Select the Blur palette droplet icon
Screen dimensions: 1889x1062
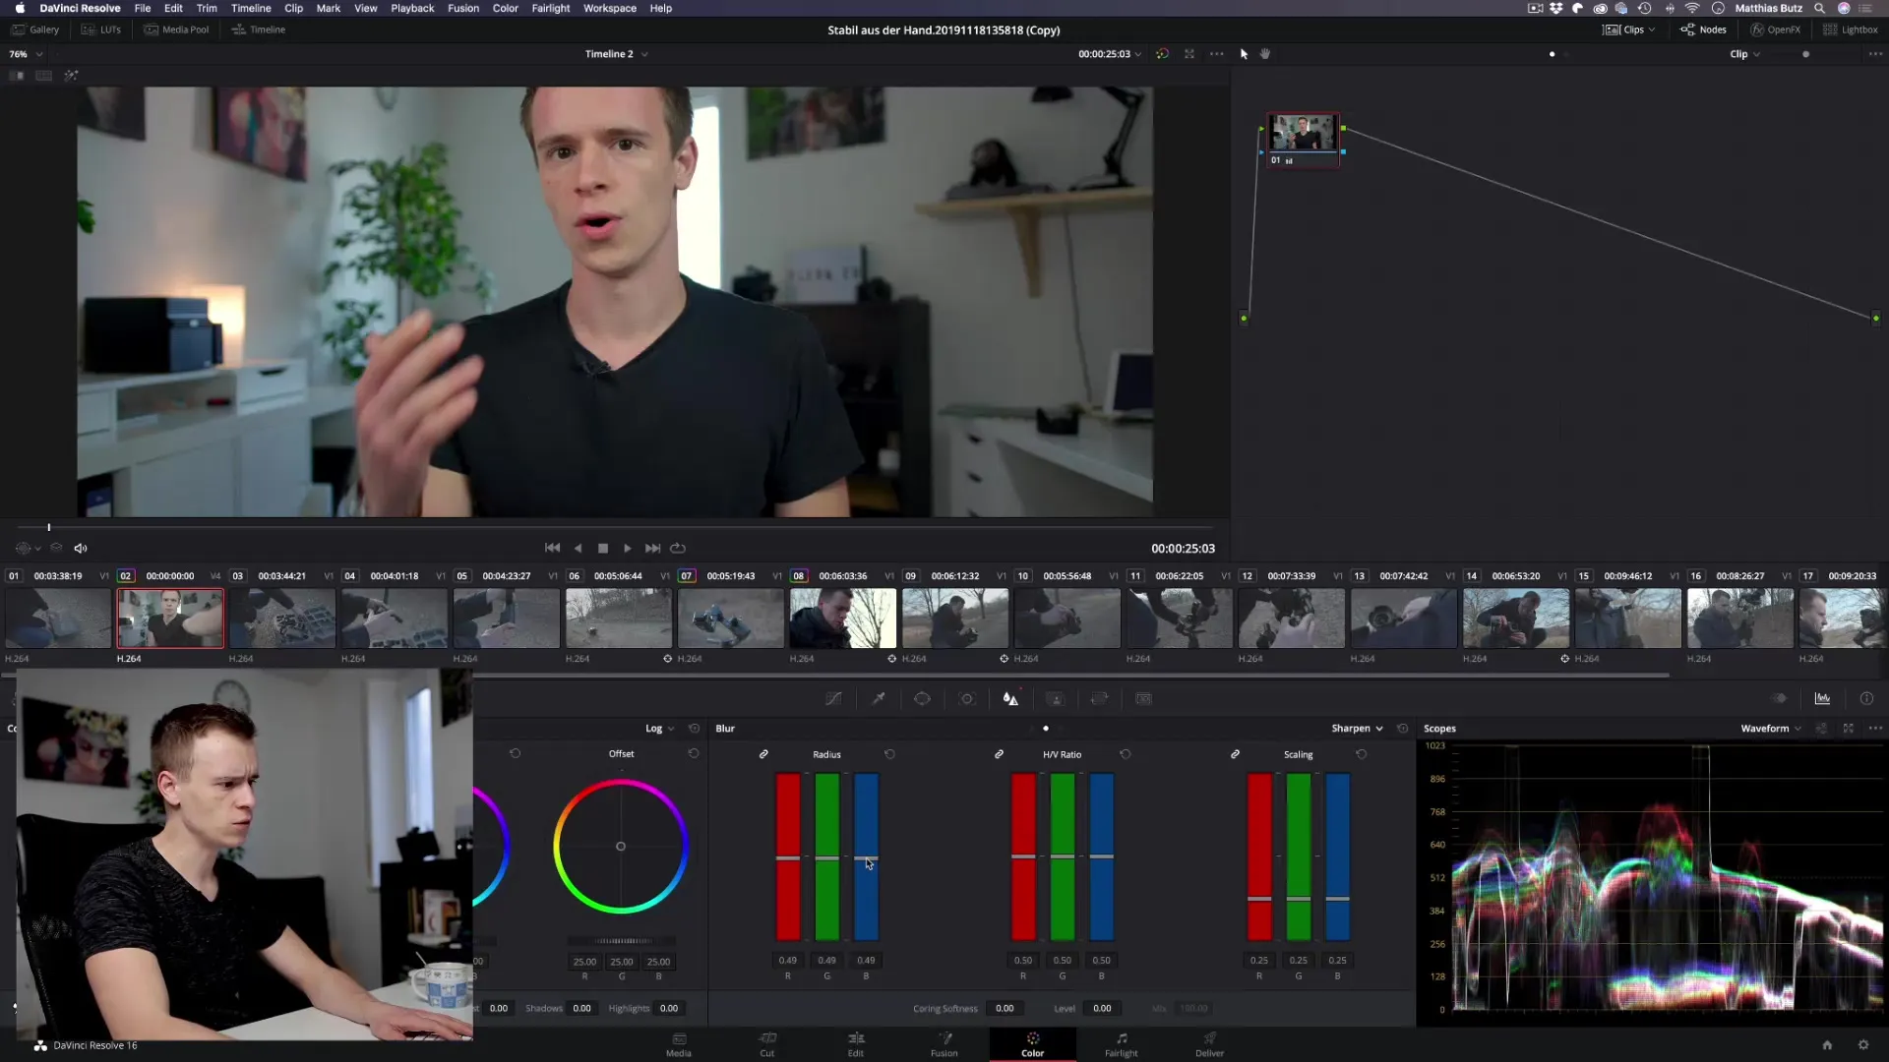pos(1010,699)
